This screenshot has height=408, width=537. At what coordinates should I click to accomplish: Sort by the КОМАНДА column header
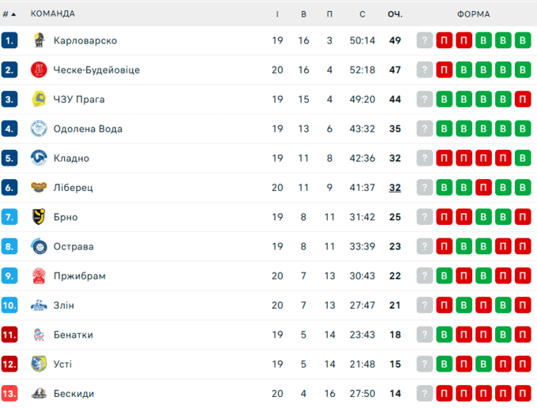[x=53, y=13]
